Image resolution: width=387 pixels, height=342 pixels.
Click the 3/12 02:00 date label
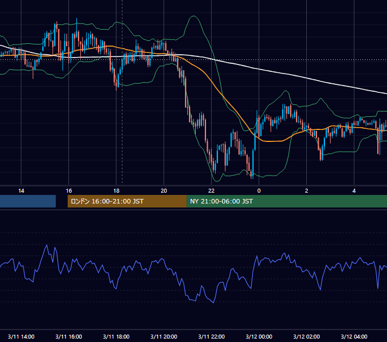[x=307, y=336]
